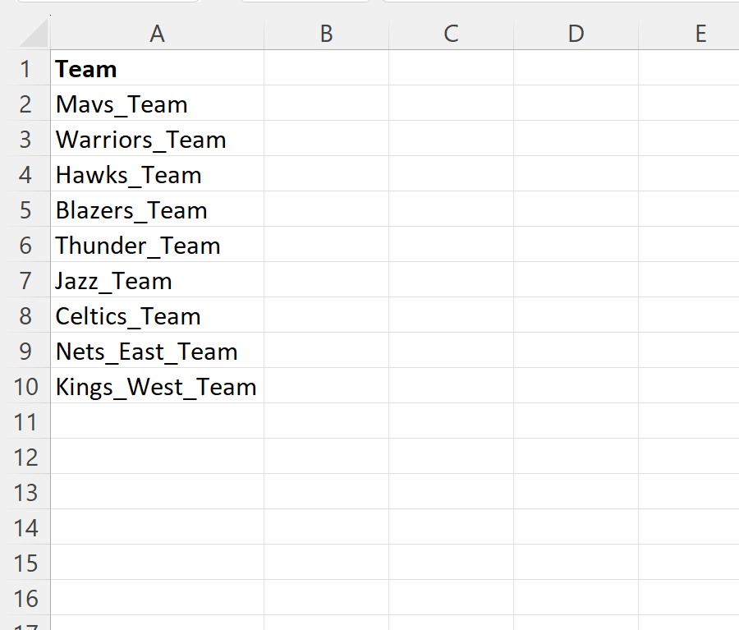Select column E header

[x=700, y=33]
